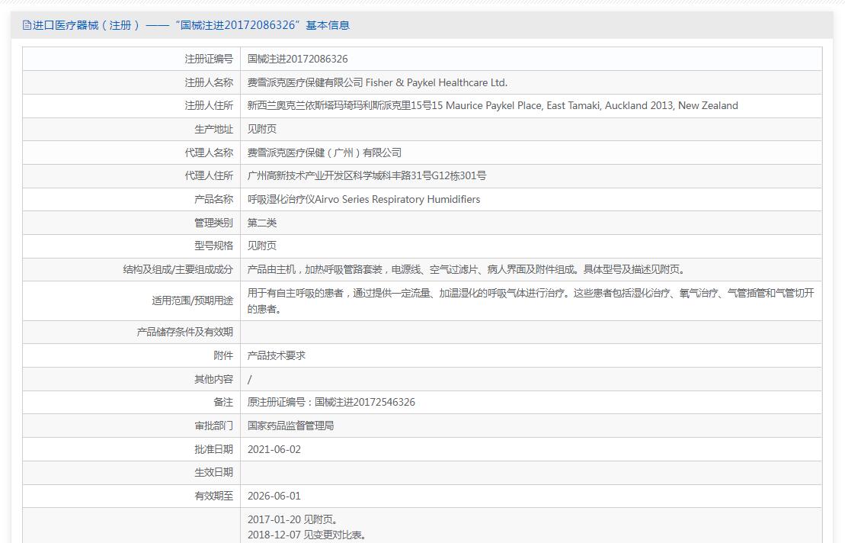Screen dimensions: 845x543
Task: Click the document icon in the header
Action: [x=27, y=25]
